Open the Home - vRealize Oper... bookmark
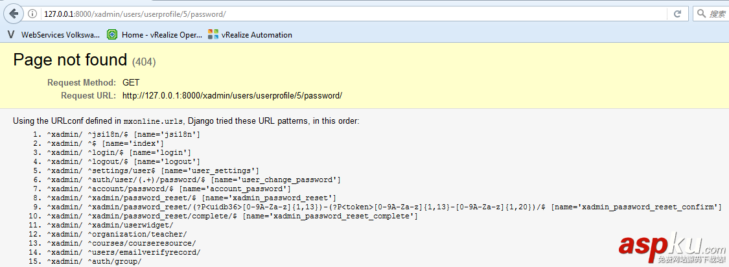The width and height of the screenshot is (729, 267). click(161, 34)
